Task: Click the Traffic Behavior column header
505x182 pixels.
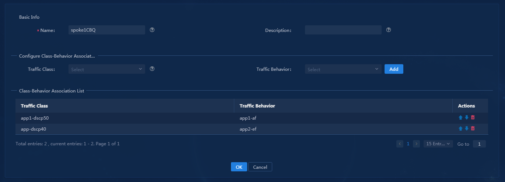Action: tap(343, 106)
